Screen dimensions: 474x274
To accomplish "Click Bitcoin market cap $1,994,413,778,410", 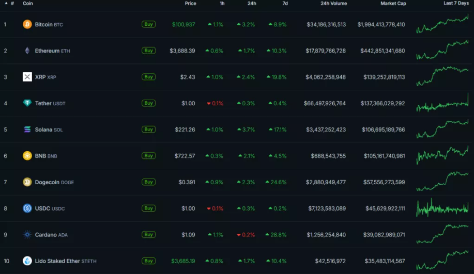I will pyautogui.click(x=381, y=24).
